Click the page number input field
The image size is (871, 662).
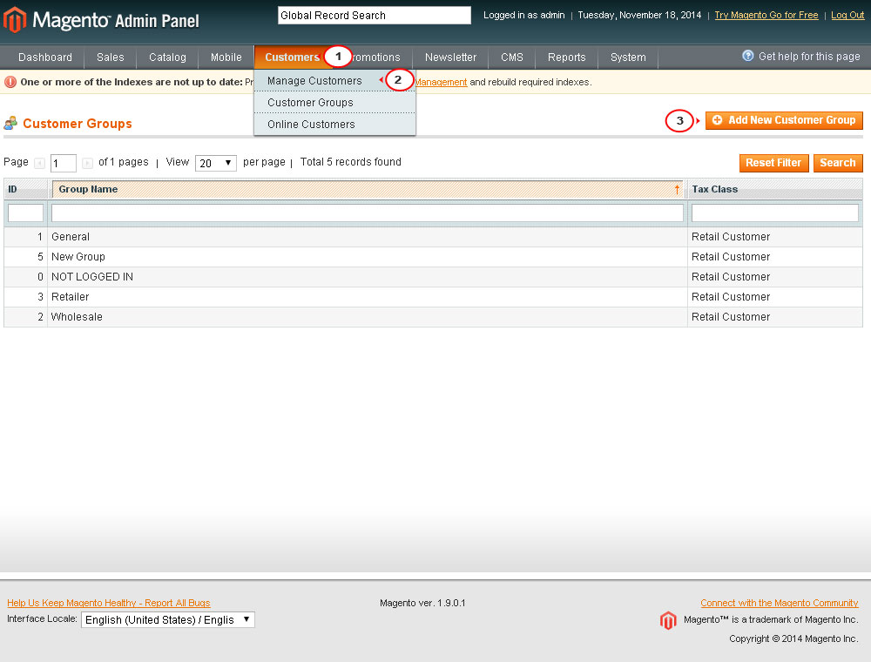click(x=64, y=163)
